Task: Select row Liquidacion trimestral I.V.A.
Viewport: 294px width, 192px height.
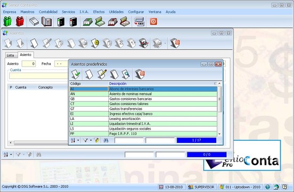Action: pyautogui.click(x=143, y=124)
